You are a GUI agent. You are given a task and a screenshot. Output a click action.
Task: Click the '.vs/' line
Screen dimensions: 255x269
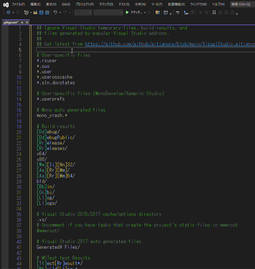(42, 220)
